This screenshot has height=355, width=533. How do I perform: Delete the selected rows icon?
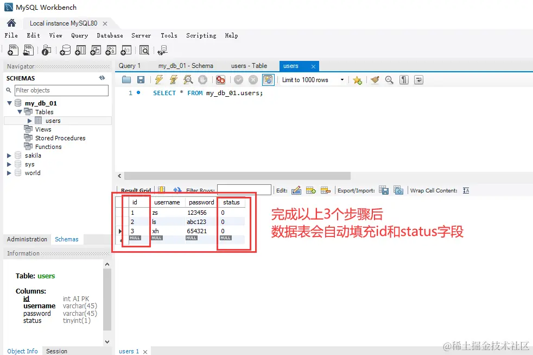tap(325, 190)
